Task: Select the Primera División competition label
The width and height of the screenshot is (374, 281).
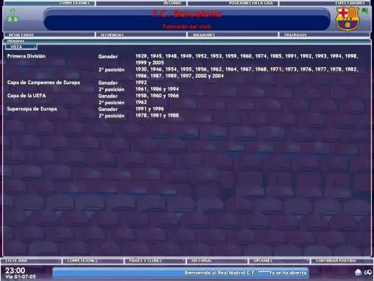Action: pos(26,56)
